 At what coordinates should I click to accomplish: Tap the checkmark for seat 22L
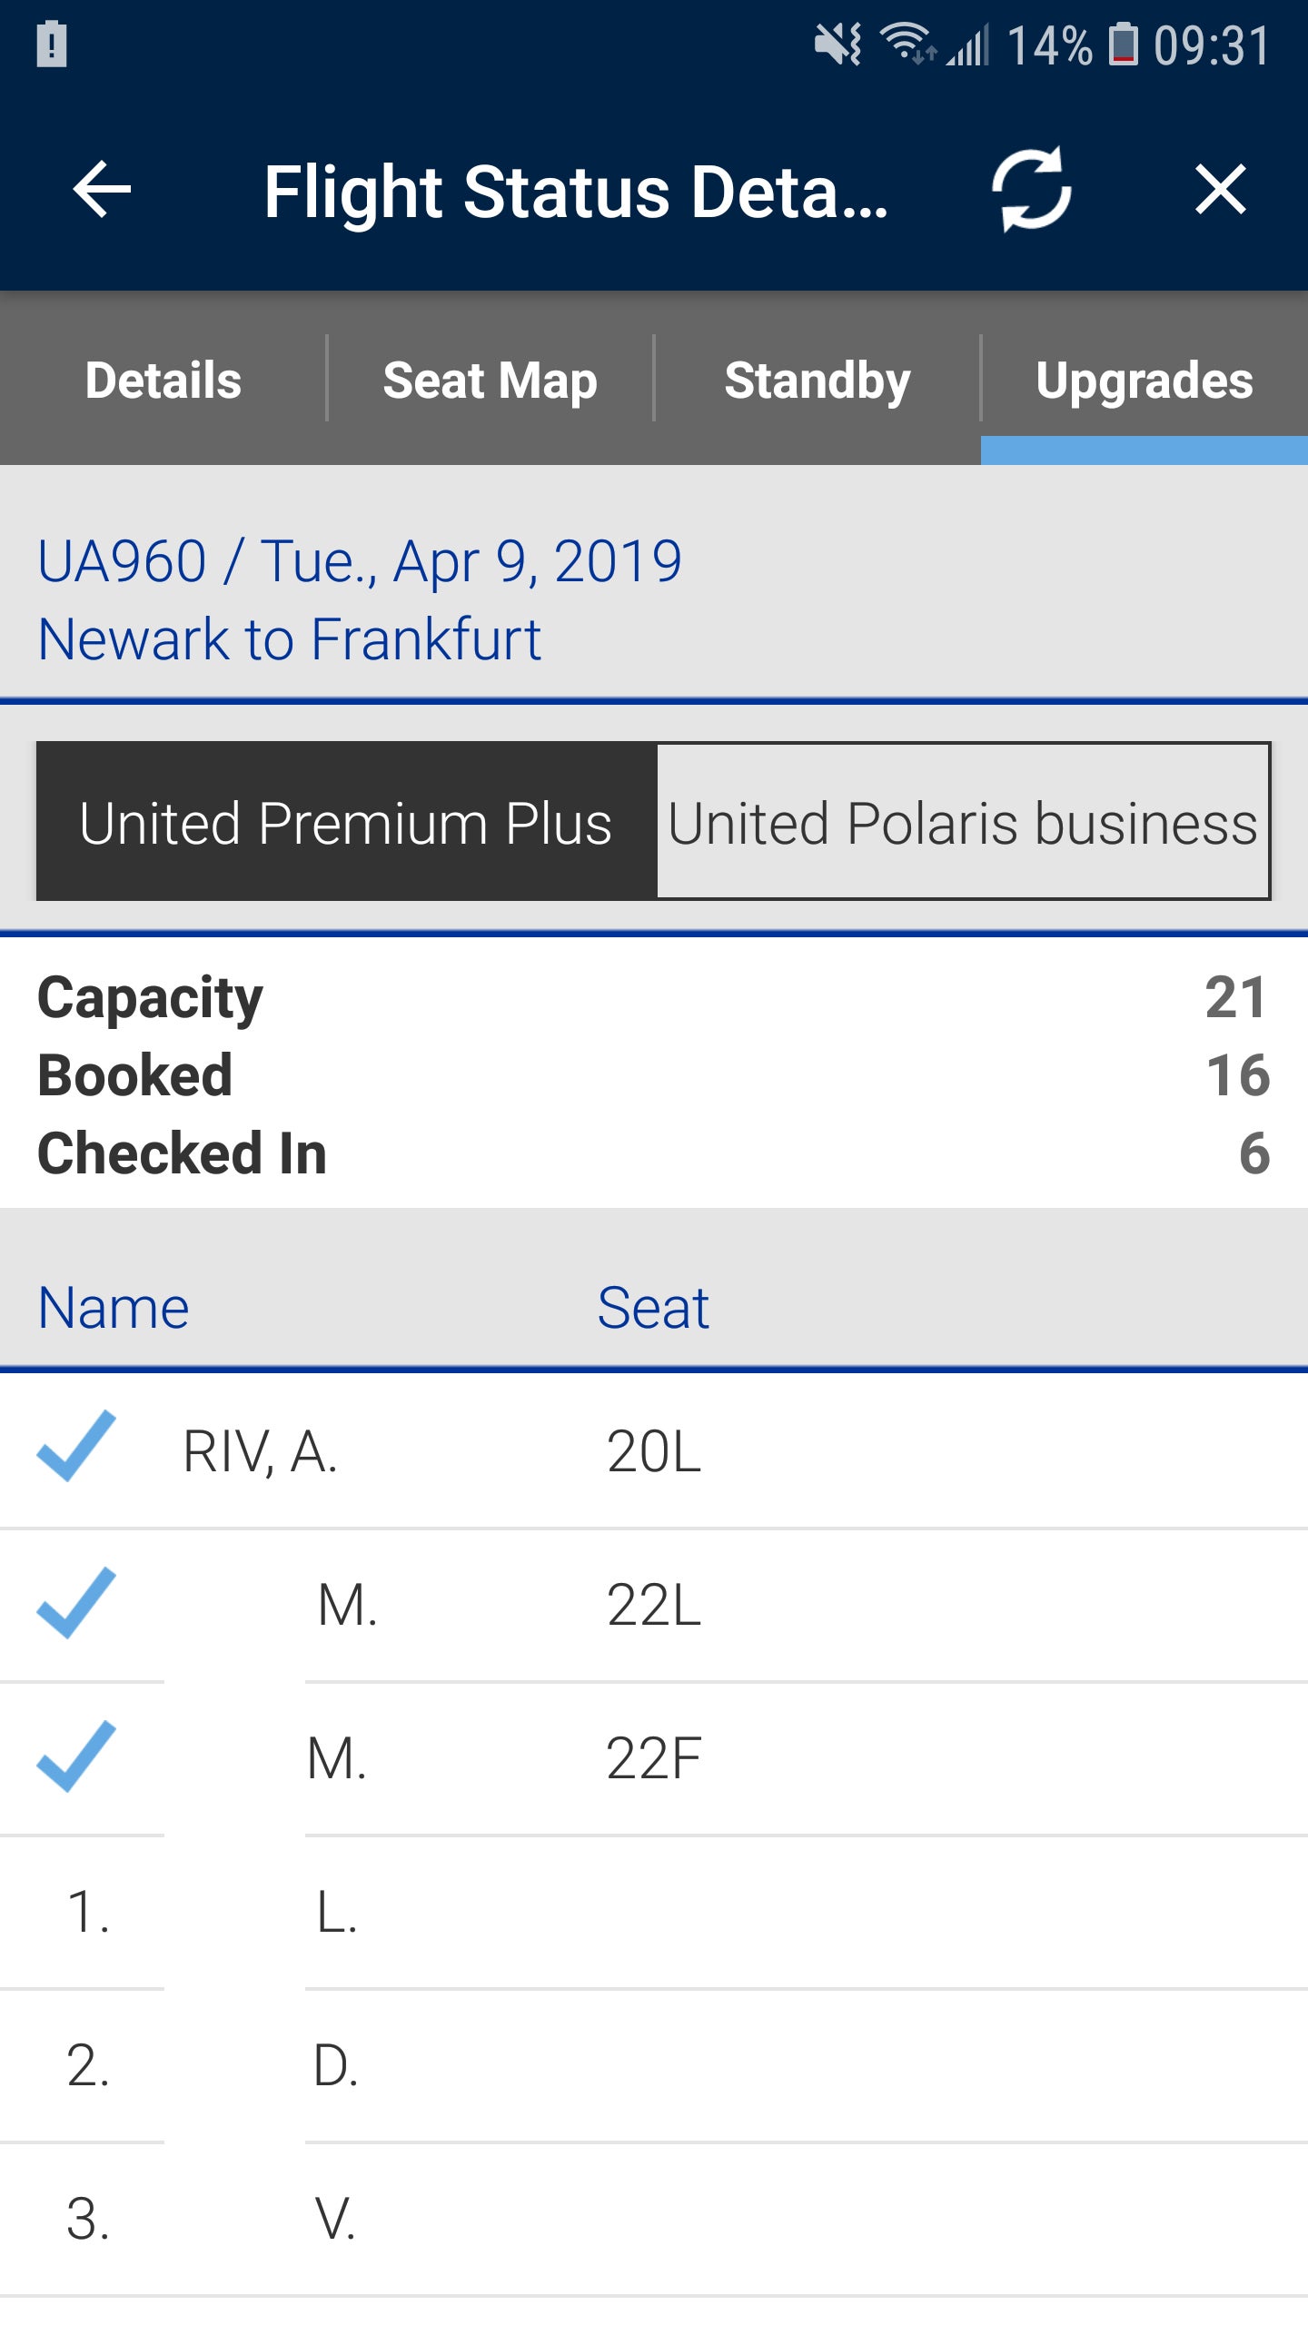(x=76, y=1603)
